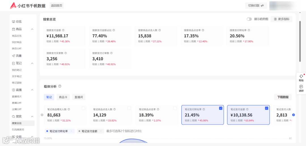Slide metric cards to next page arrow
306x146 pixels.
pyautogui.click(x=293, y=115)
